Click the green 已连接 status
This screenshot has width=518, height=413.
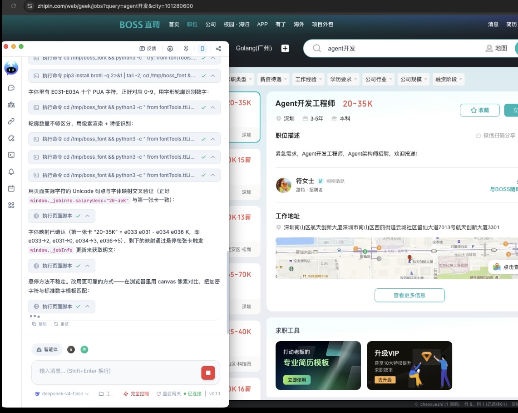pos(192,394)
